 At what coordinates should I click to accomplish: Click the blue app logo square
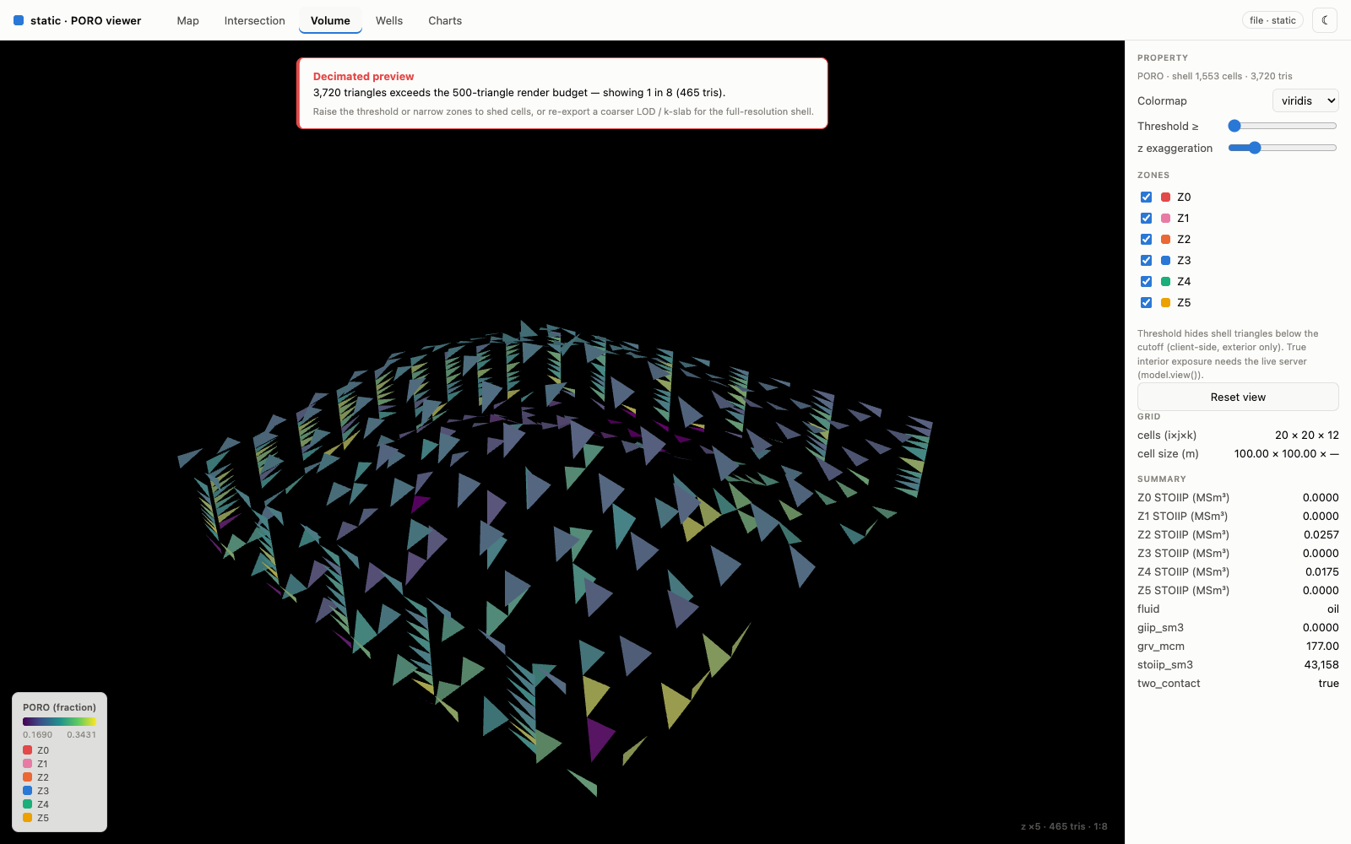(19, 20)
